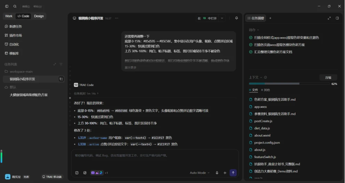Viewport: 345px width, 183px height.
Task: Click audio waveform icon
Action: click(x=225, y=173)
